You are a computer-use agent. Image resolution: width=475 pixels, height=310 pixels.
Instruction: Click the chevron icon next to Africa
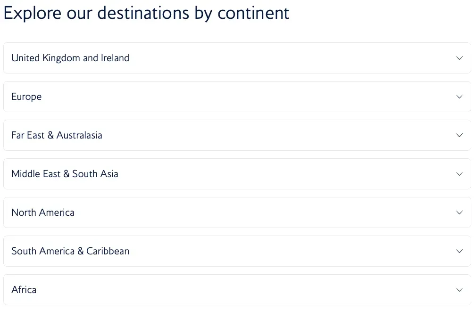point(459,290)
